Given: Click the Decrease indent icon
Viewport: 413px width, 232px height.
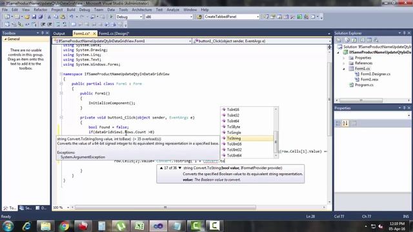Looking at the screenshot, I should coord(43,24).
